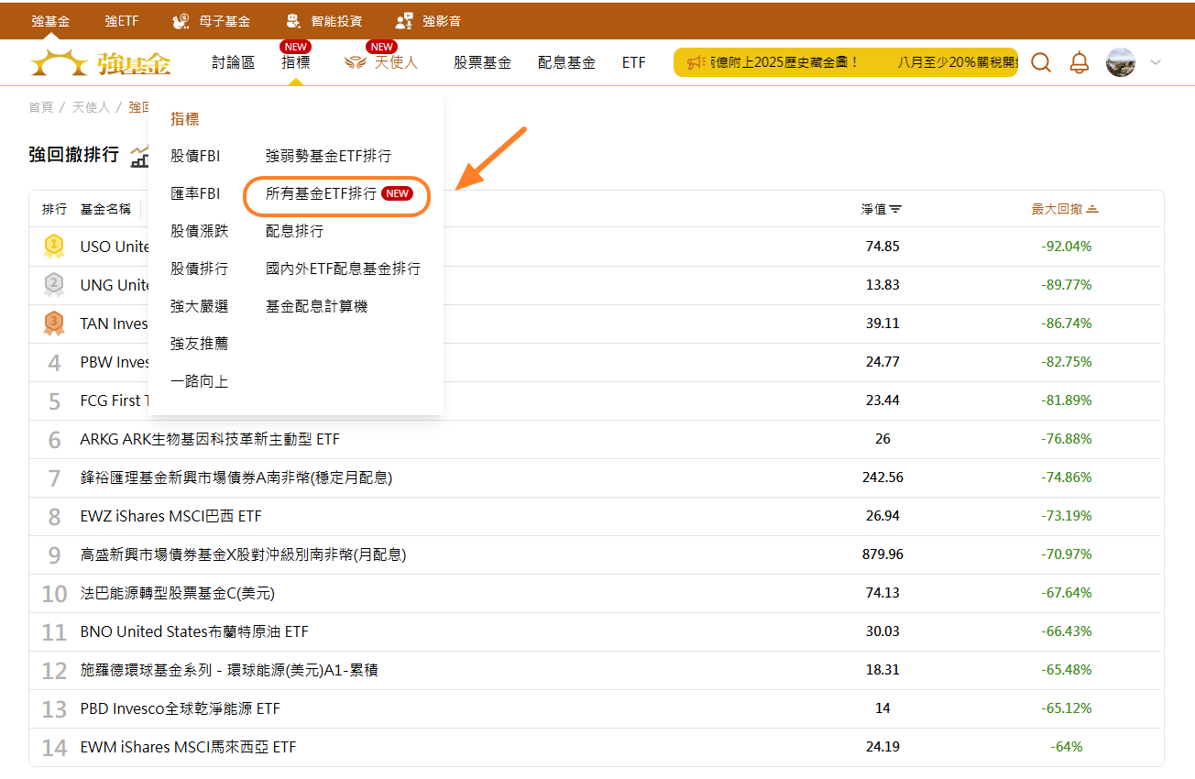Open the ETF navigation menu
The width and height of the screenshot is (1195, 779).
(x=633, y=62)
